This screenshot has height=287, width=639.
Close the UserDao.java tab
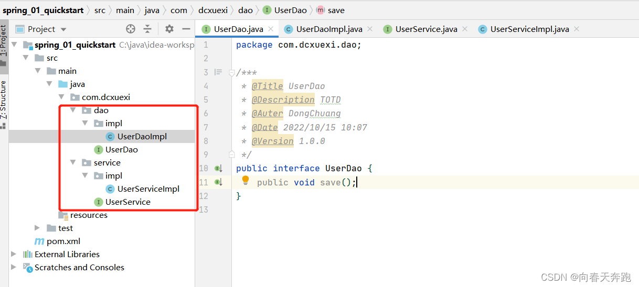tap(271, 29)
